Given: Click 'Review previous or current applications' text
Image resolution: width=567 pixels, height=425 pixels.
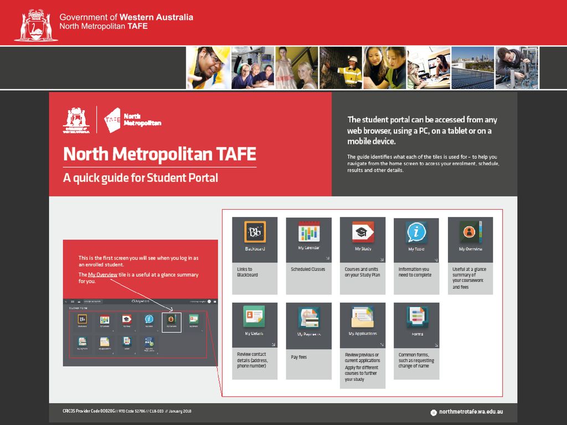Looking at the screenshot, I should [362, 357].
